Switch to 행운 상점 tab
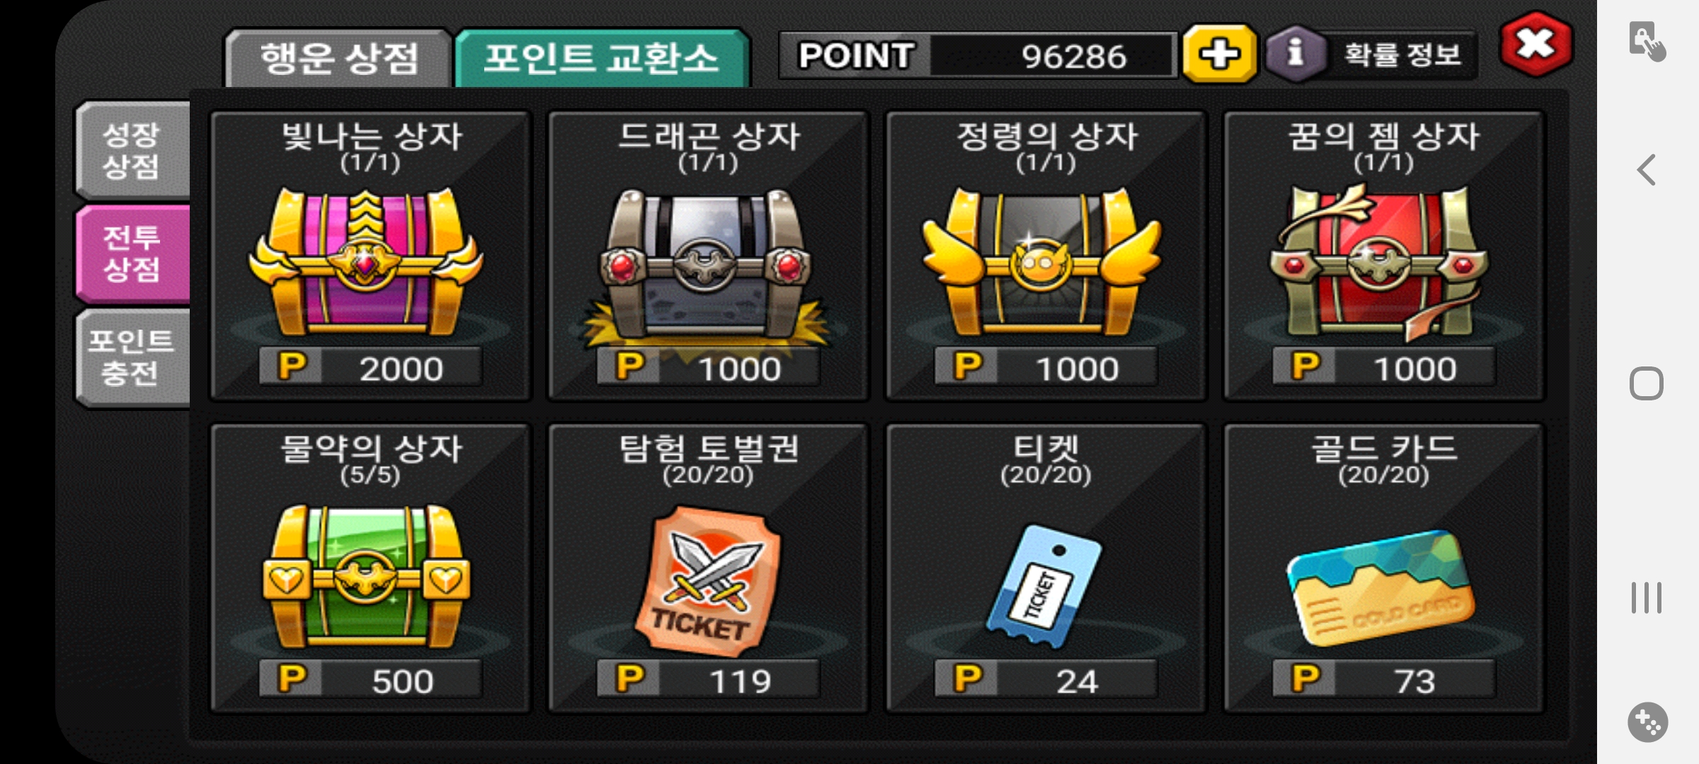The width and height of the screenshot is (1699, 764). (338, 58)
